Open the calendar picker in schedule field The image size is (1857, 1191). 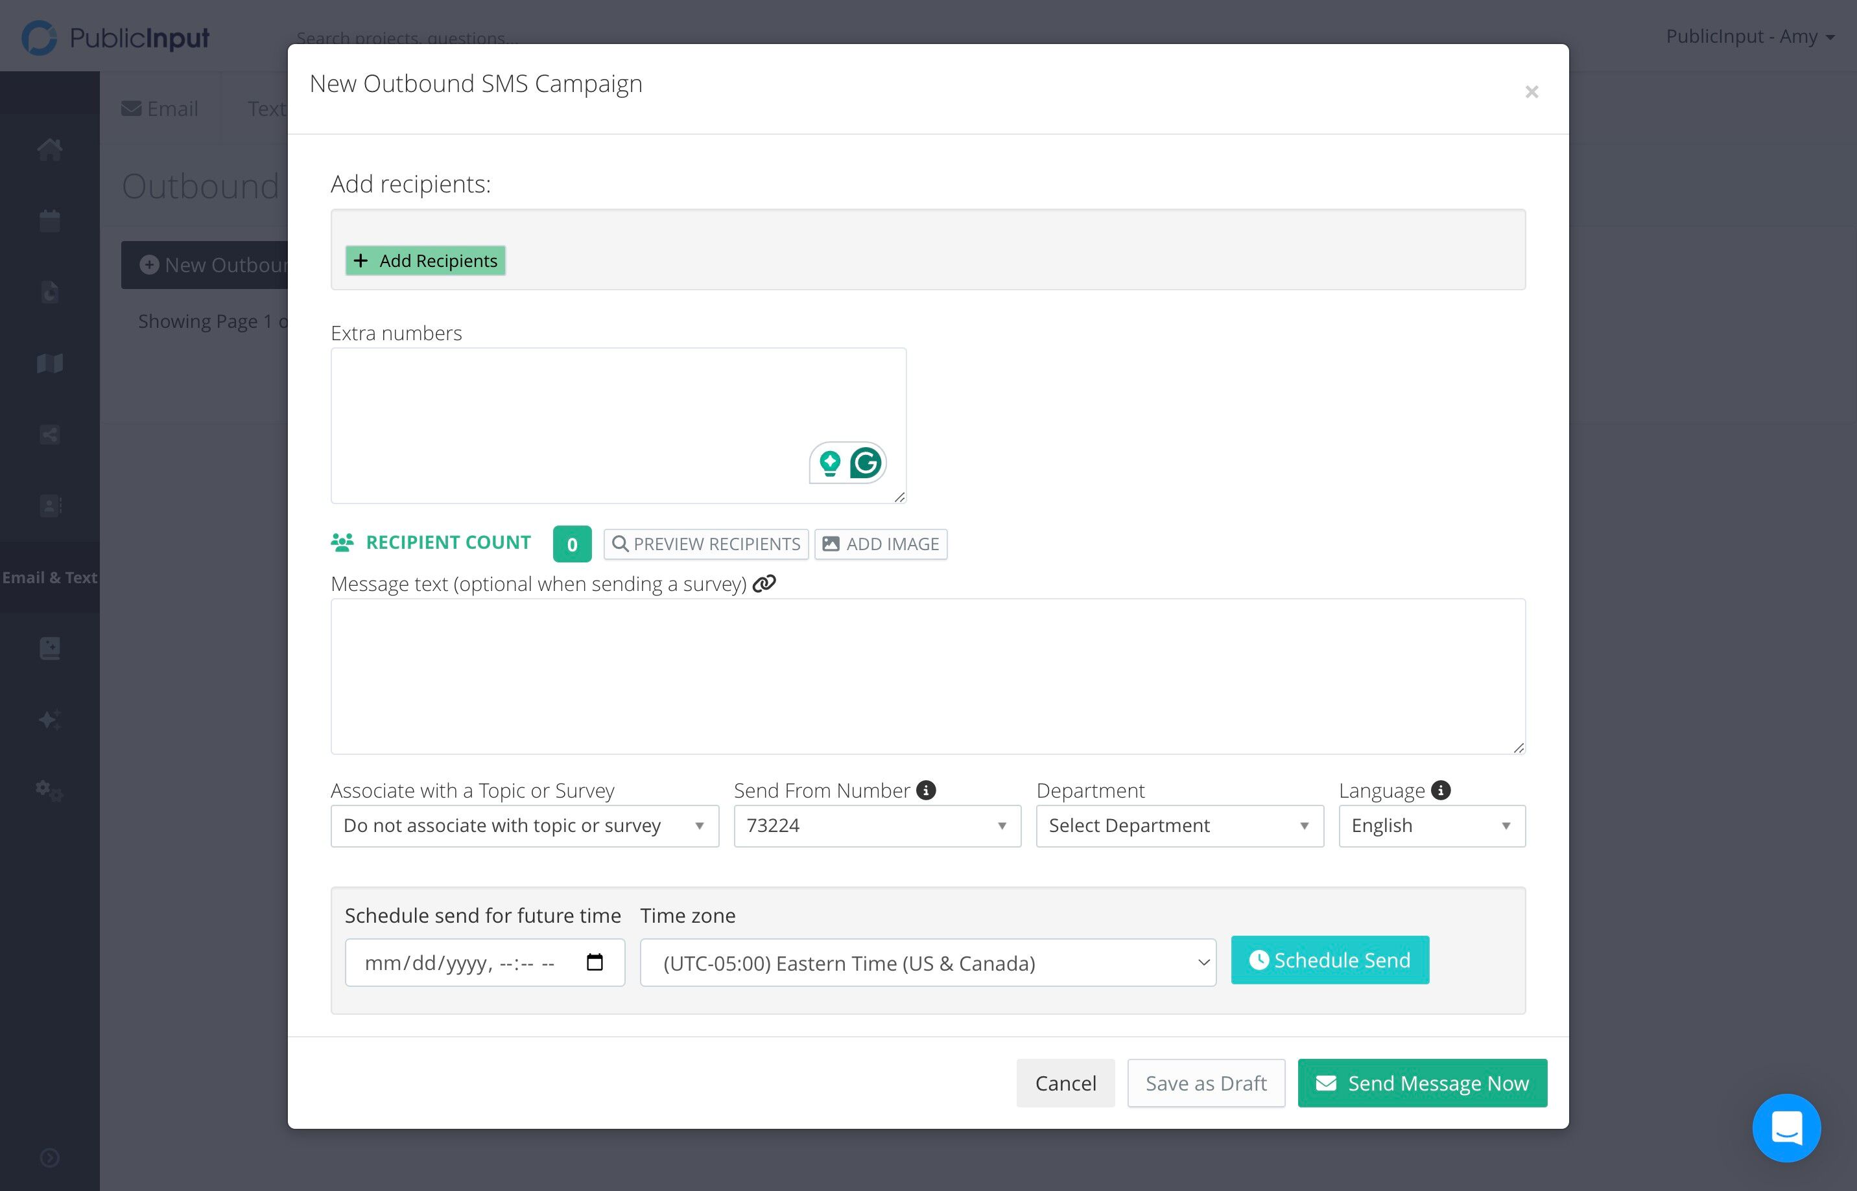coord(594,962)
